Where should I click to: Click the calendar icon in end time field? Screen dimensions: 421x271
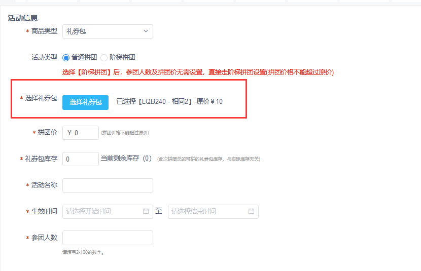251,211
